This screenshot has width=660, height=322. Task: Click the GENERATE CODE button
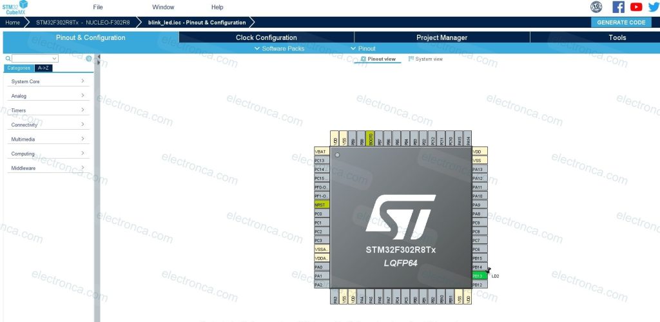click(621, 22)
